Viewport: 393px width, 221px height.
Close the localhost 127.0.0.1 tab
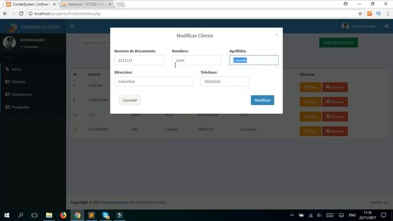tap(110, 4)
